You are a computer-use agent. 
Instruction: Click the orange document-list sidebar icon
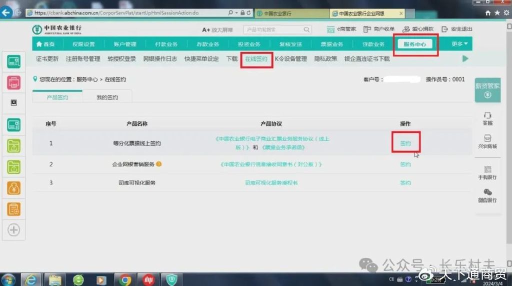[13, 209]
